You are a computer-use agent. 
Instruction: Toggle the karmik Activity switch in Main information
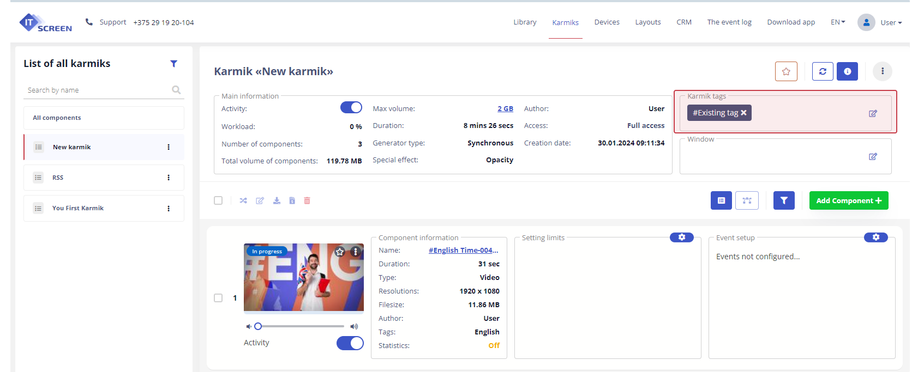pyautogui.click(x=351, y=107)
